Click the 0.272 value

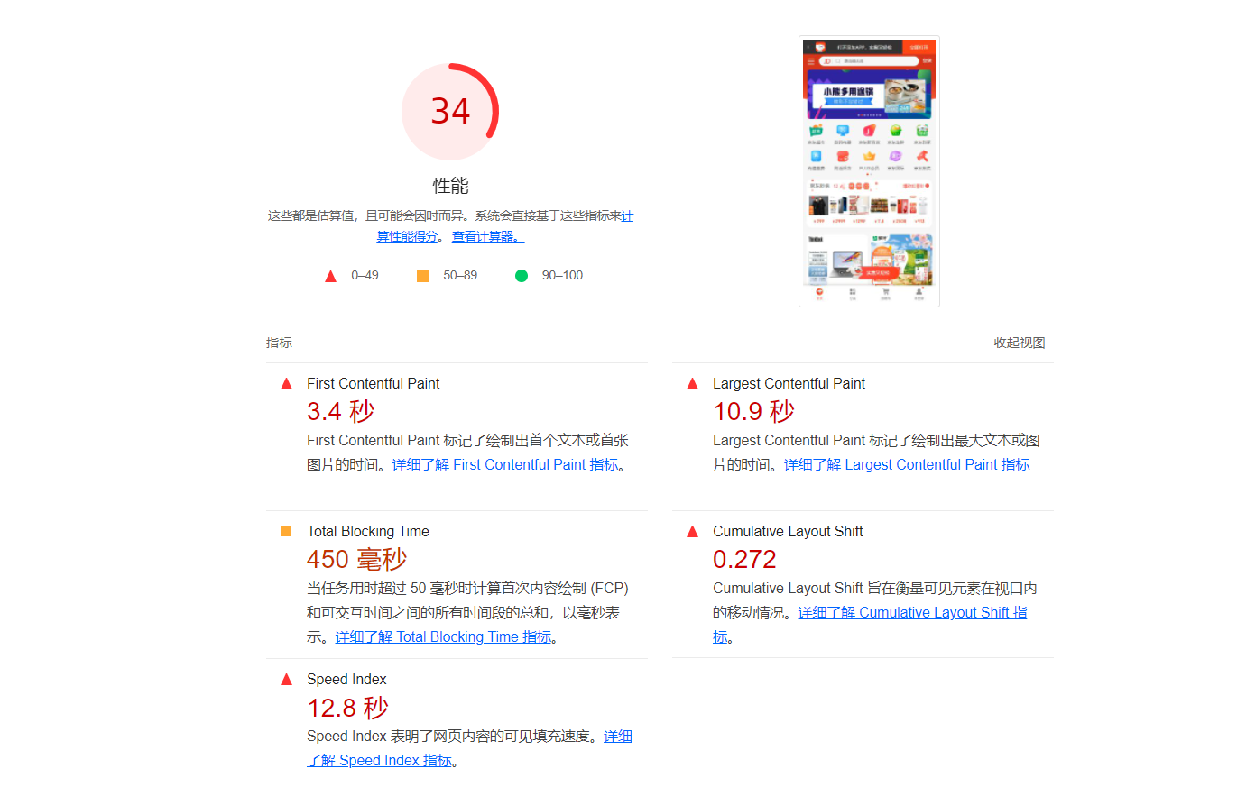click(x=744, y=560)
